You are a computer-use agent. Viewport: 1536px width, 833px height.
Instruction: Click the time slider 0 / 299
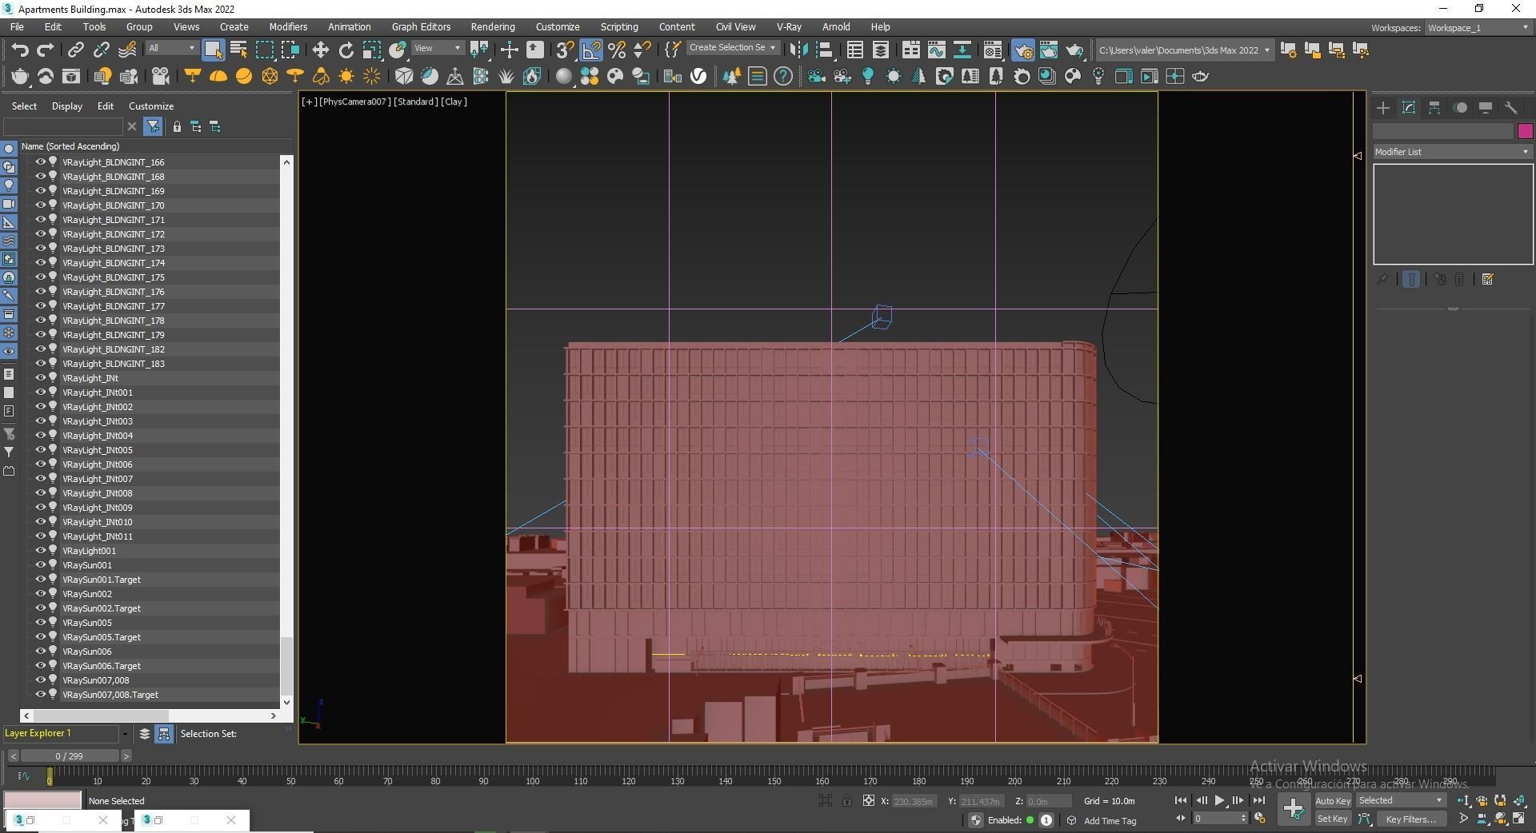coord(70,755)
